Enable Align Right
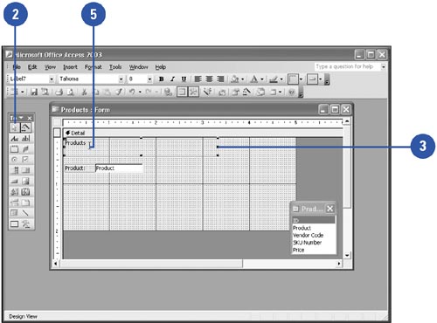The width and height of the screenshot is (437, 323). [x=220, y=79]
